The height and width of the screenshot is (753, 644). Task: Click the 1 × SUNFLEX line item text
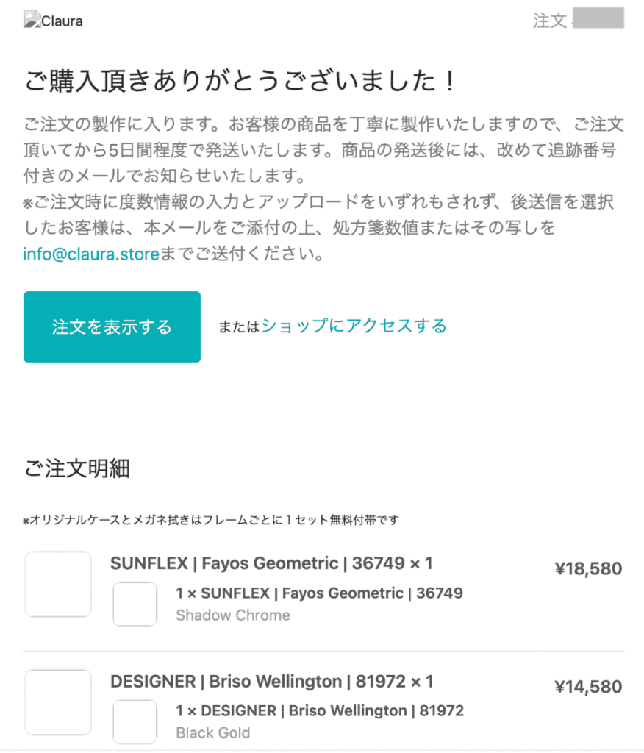pyautogui.click(x=320, y=593)
